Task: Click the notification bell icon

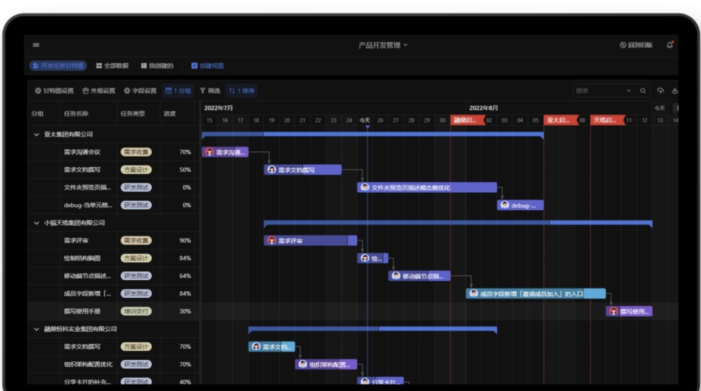Action: click(670, 45)
